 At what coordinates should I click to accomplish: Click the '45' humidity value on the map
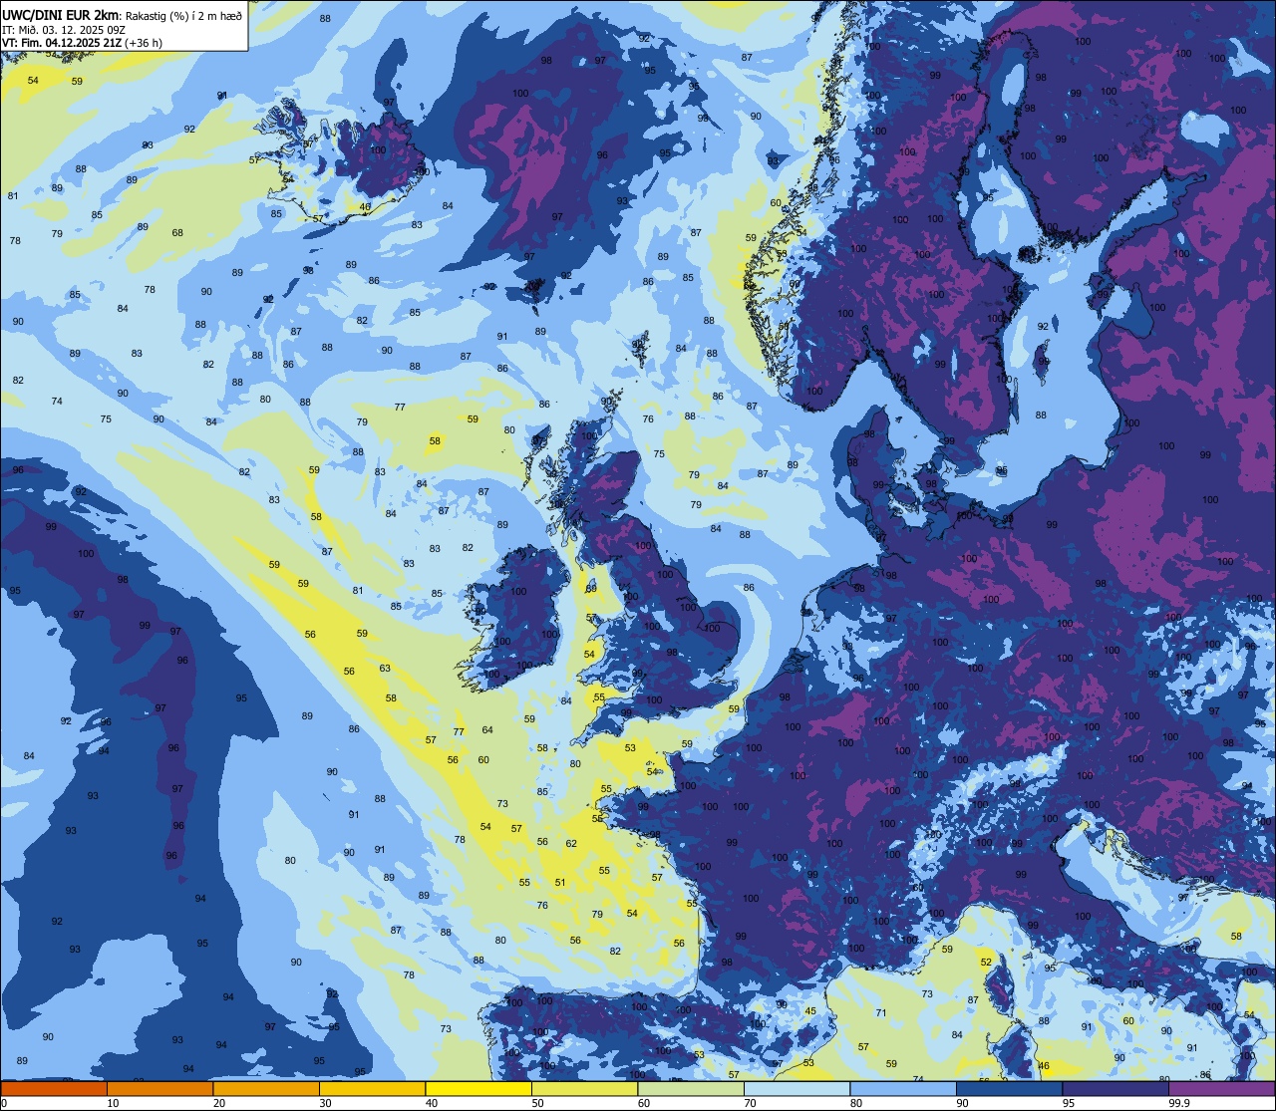point(810,1011)
